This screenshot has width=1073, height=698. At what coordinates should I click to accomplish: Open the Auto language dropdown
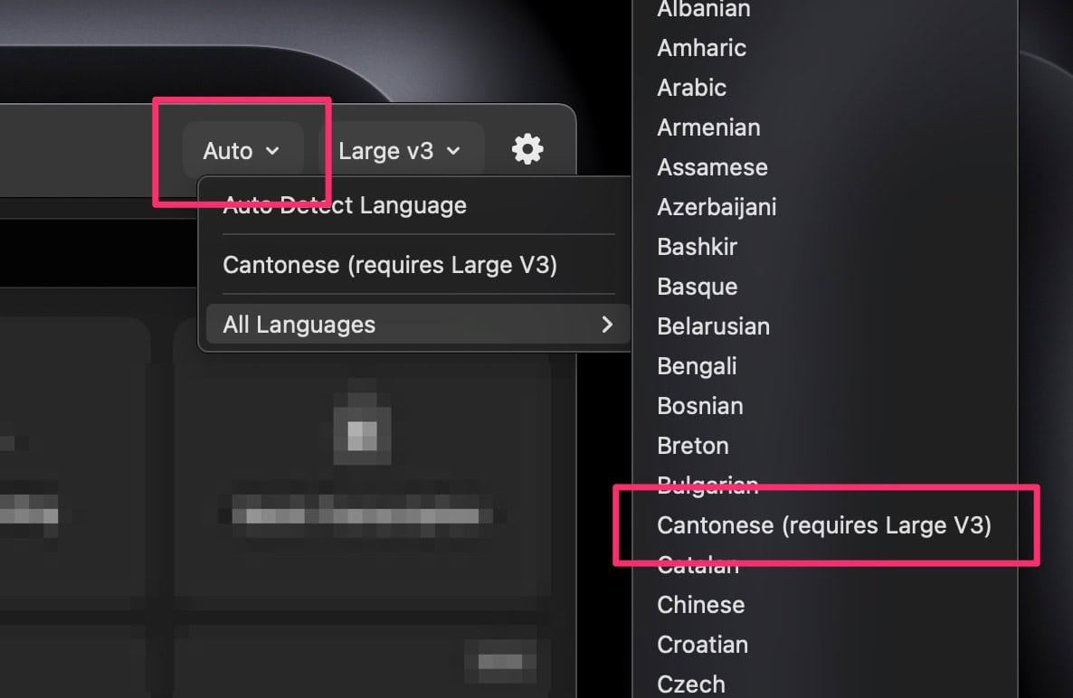coord(241,150)
